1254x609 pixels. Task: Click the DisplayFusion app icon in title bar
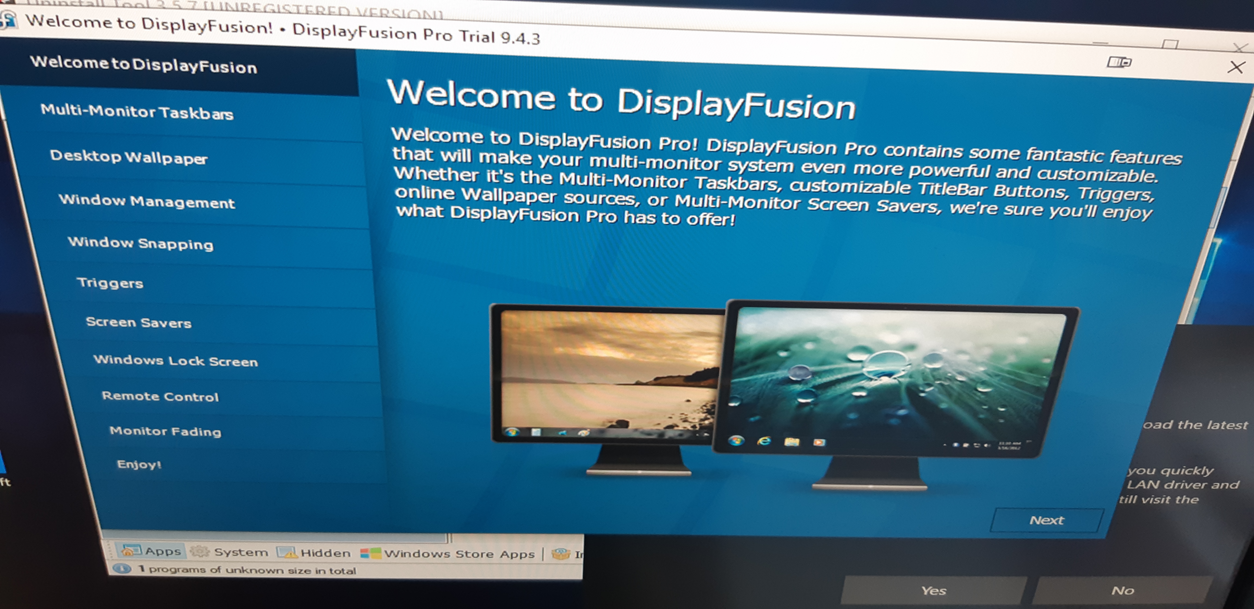click(8, 20)
